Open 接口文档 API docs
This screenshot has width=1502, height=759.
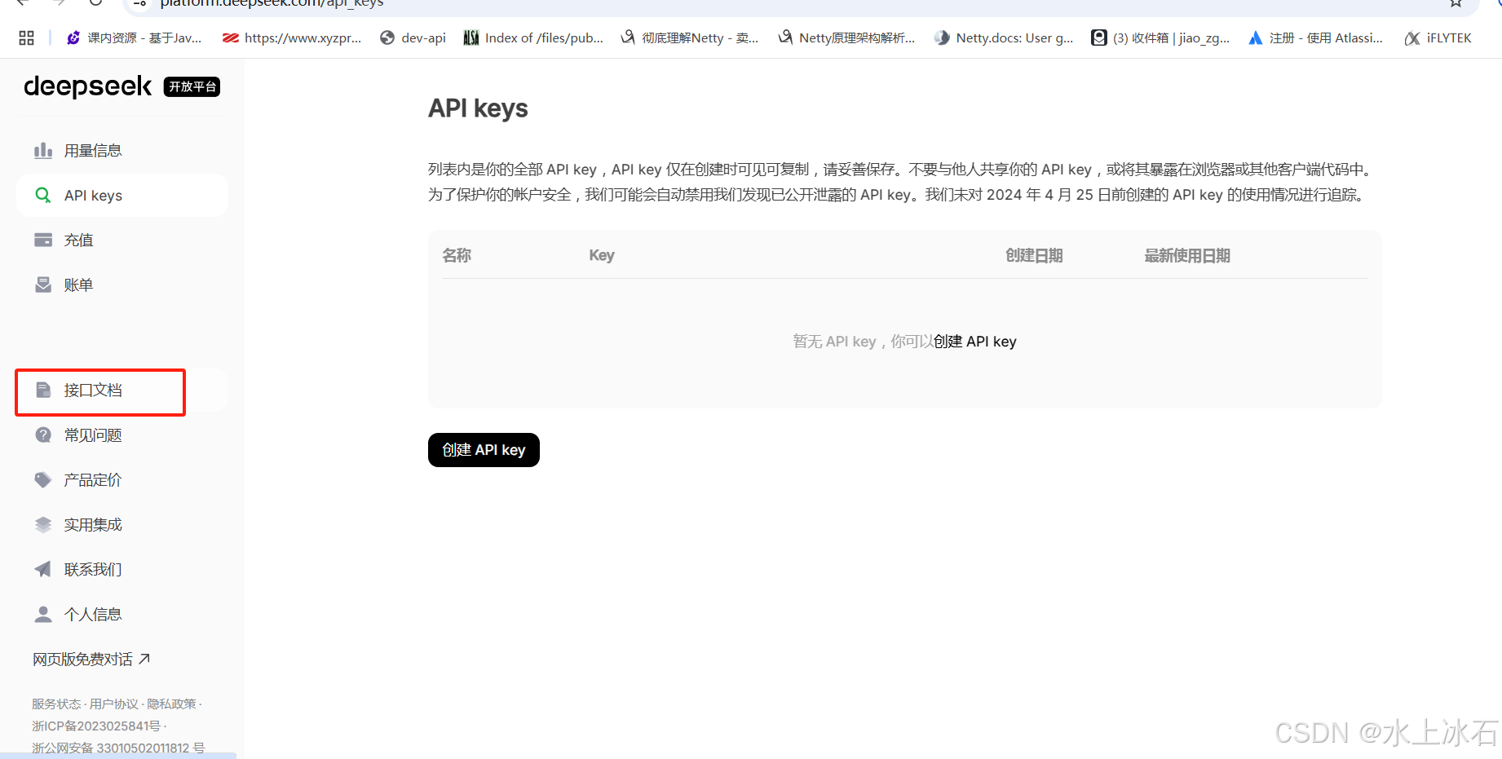pyautogui.click(x=122, y=390)
